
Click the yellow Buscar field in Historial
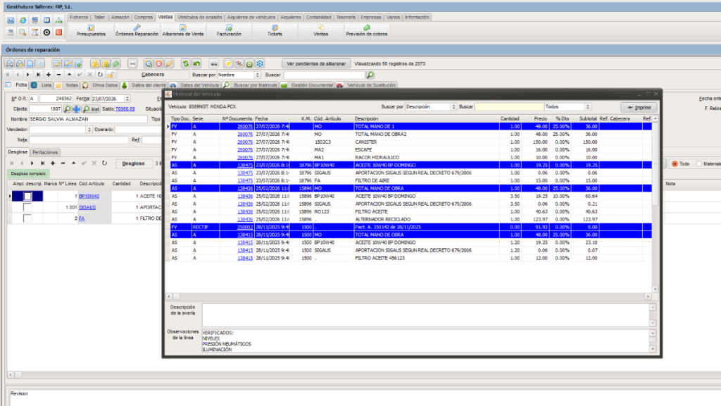pyautogui.click(x=509, y=107)
